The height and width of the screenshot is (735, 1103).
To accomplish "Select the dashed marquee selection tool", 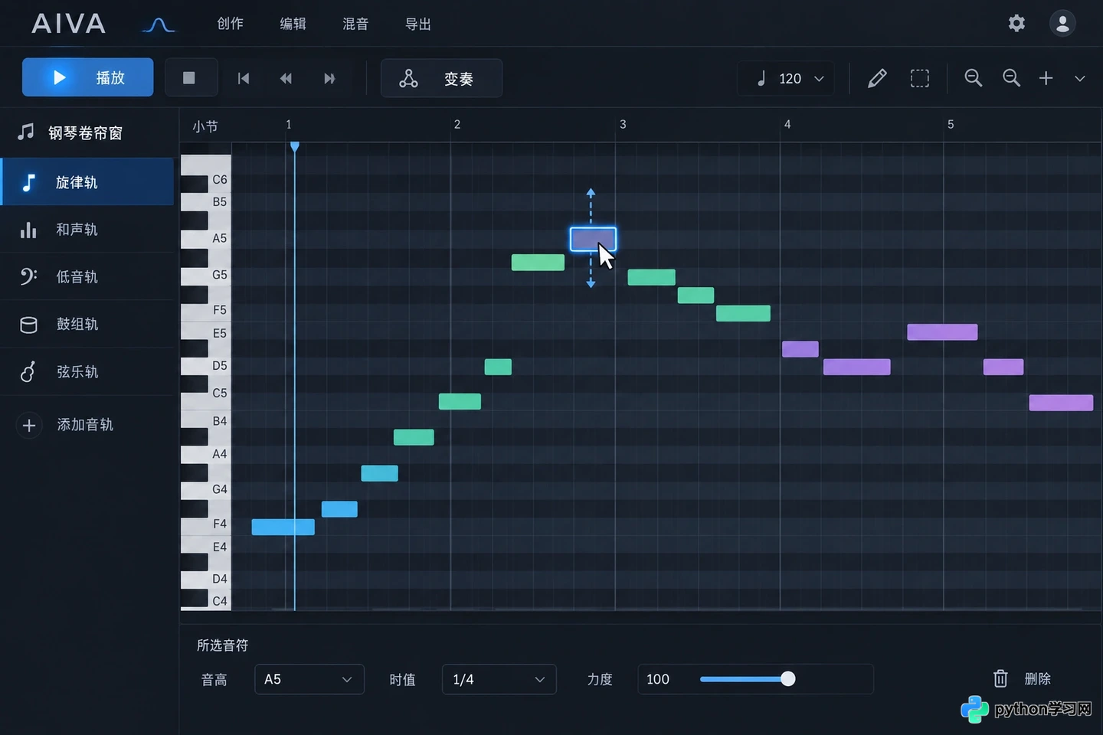I will tap(920, 78).
